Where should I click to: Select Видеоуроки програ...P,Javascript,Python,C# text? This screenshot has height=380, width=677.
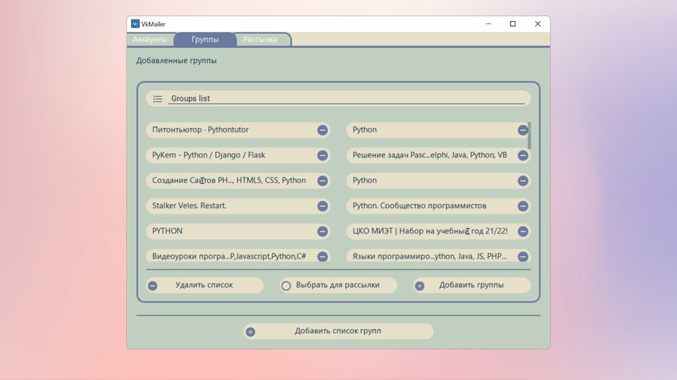point(229,256)
